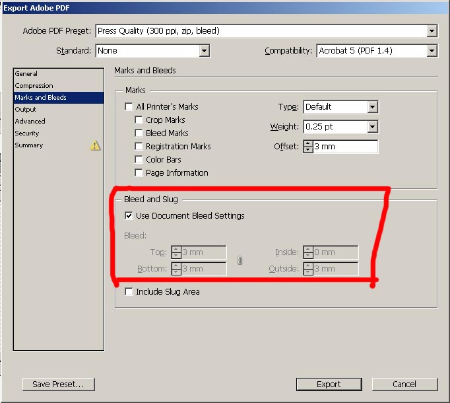Tick Include Slug Area checkbox
Image resolution: width=450 pixels, height=403 pixels.
point(129,292)
